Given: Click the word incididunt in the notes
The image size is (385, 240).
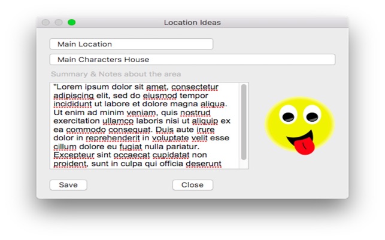Looking at the screenshot, I should coord(72,104).
